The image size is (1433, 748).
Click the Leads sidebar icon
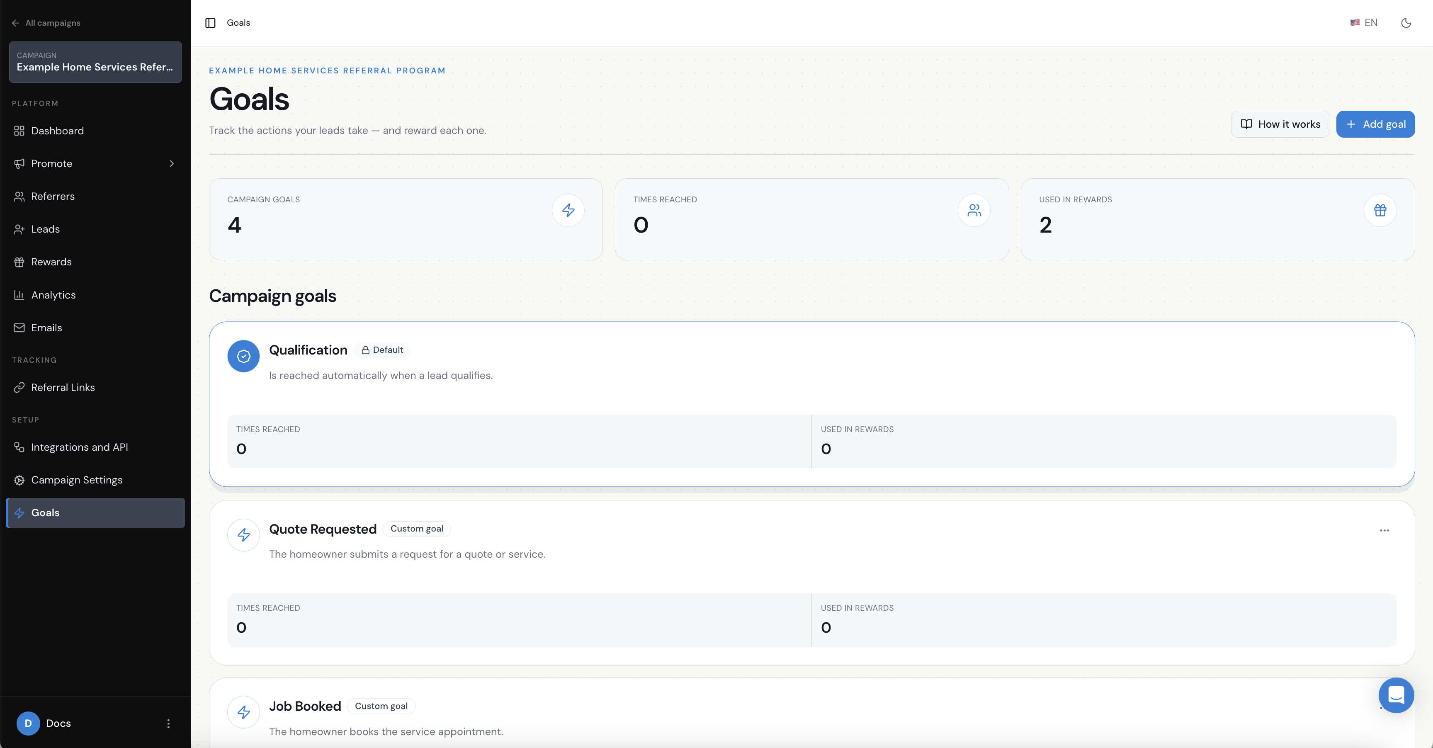pyautogui.click(x=19, y=229)
